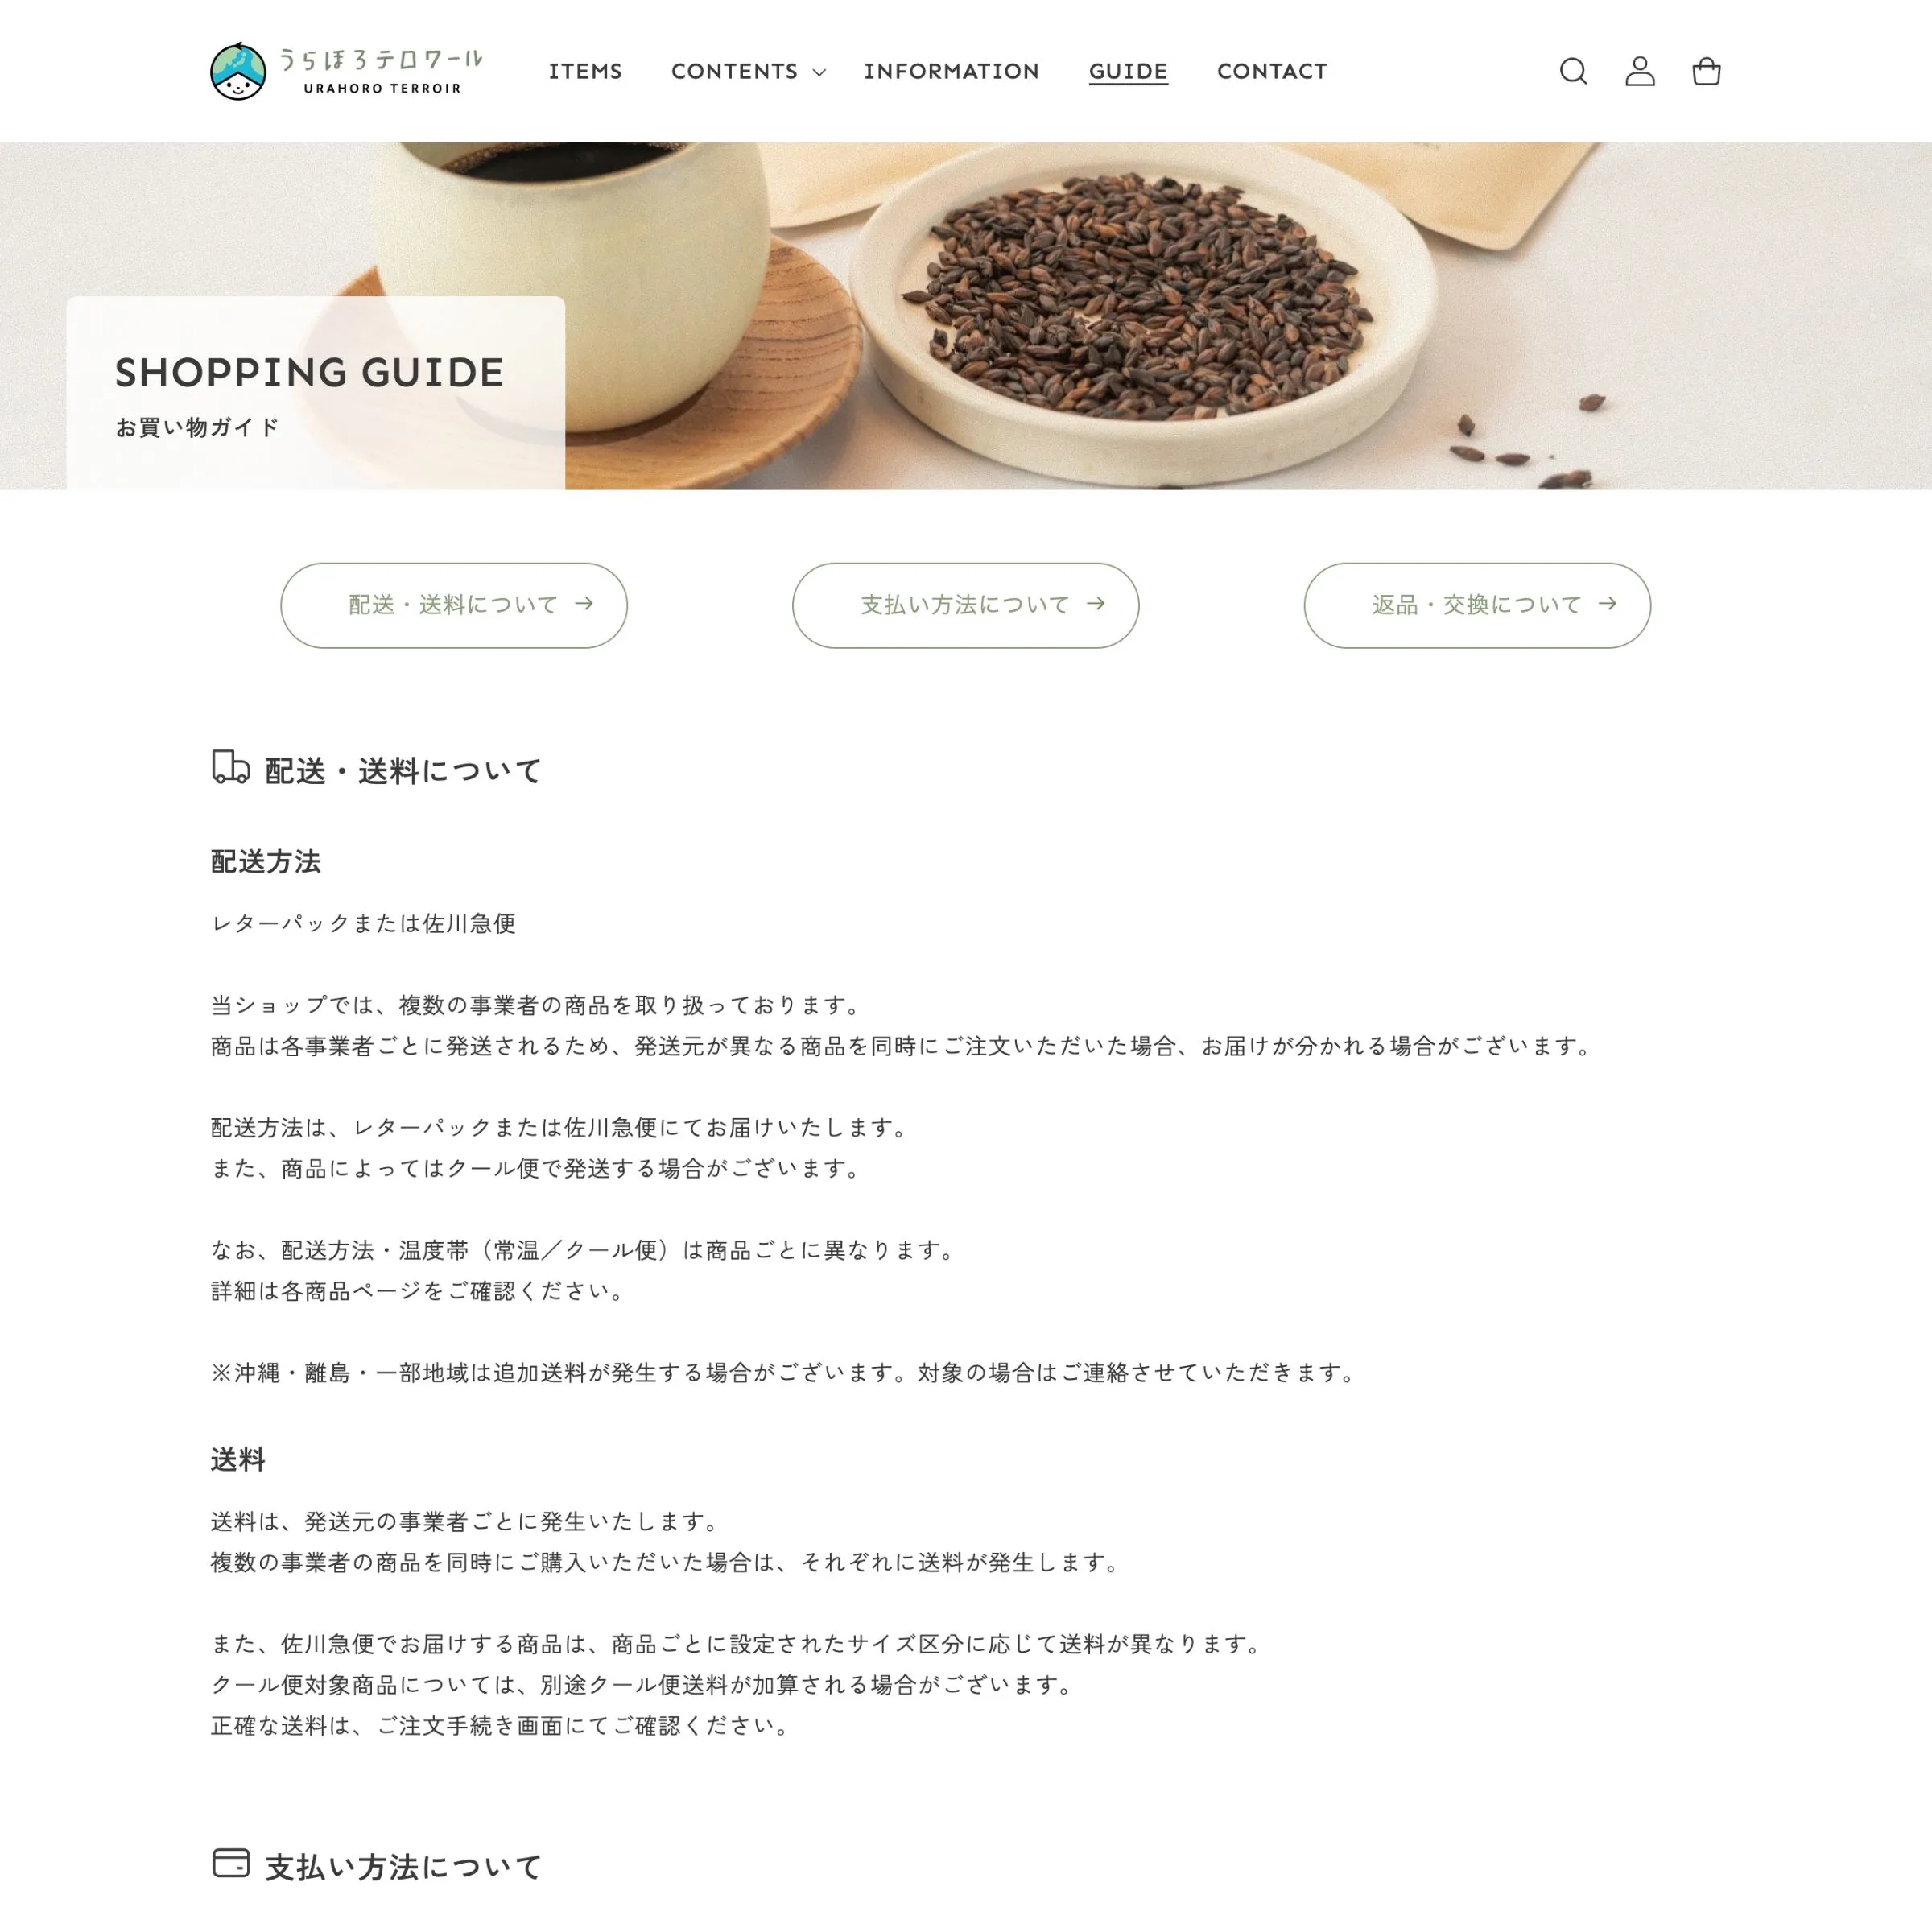The image size is (1932, 1932).
Task: Open the CONTACT page
Action: point(1272,71)
